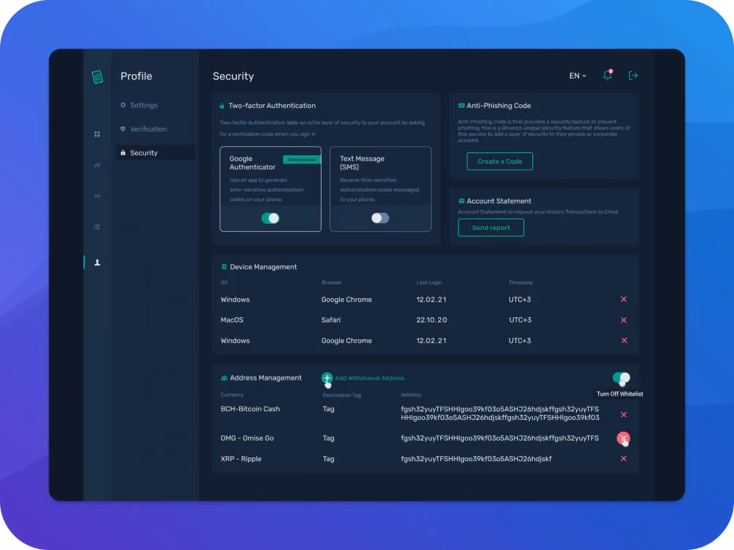Viewport: 734px width, 550px height.
Task: Delete the OMG - Omise Go address
Action: click(623, 438)
